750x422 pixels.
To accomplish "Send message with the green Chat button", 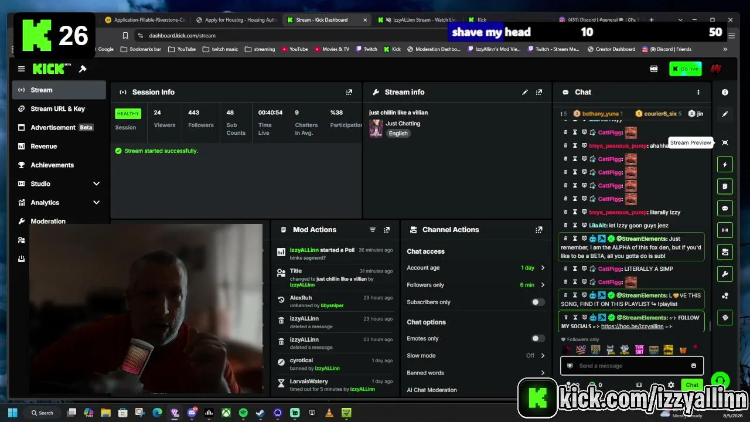I will [692, 385].
